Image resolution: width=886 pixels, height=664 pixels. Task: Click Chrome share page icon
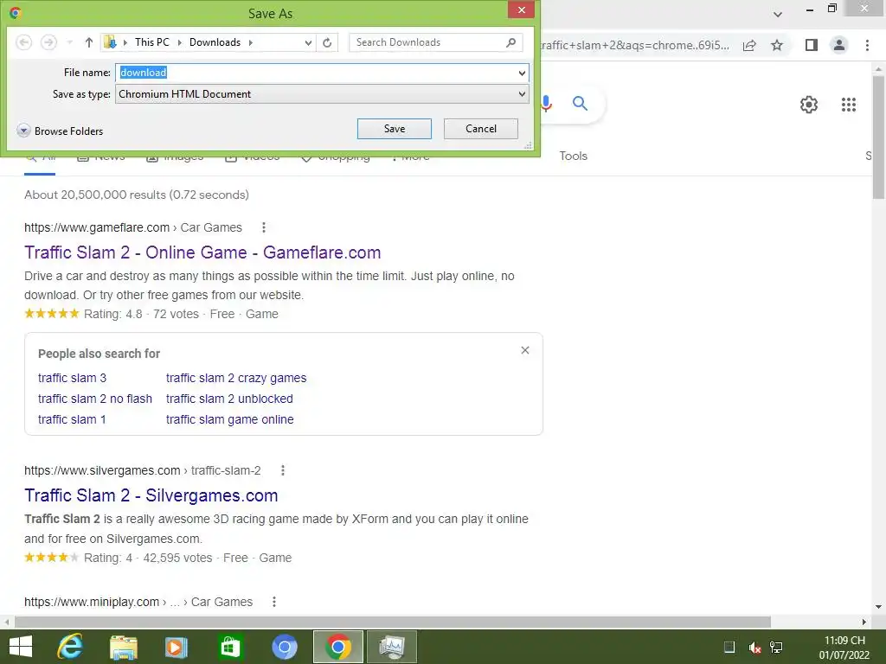[x=749, y=45]
